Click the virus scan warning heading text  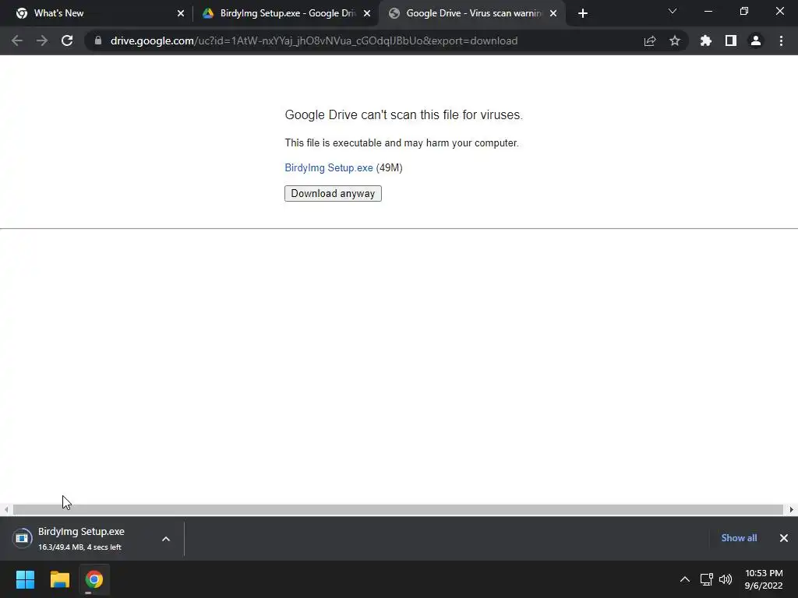[404, 115]
